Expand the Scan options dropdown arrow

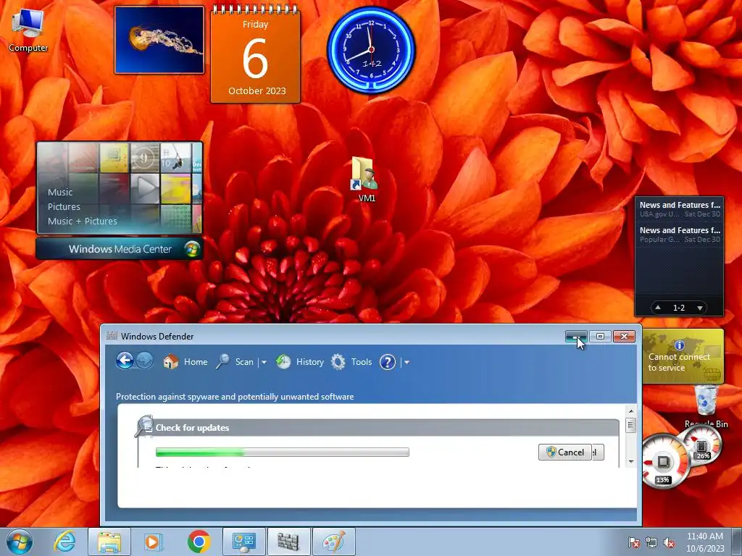[x=264, y=362]
